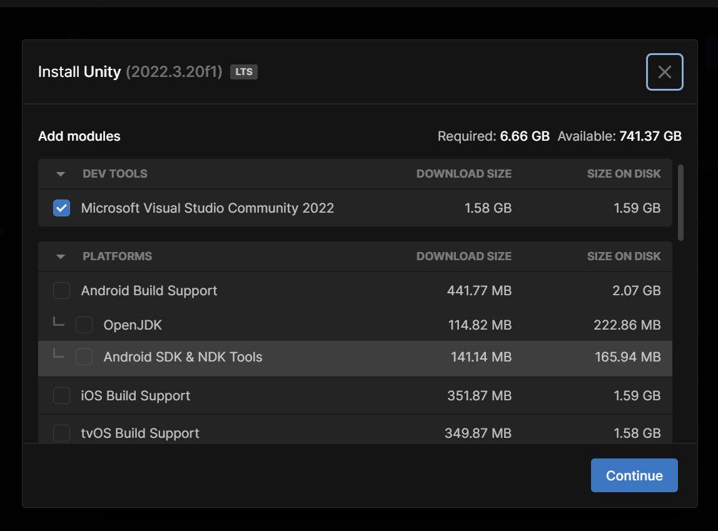Click the 222.86 MB size on disk

[x=627, y=325]
